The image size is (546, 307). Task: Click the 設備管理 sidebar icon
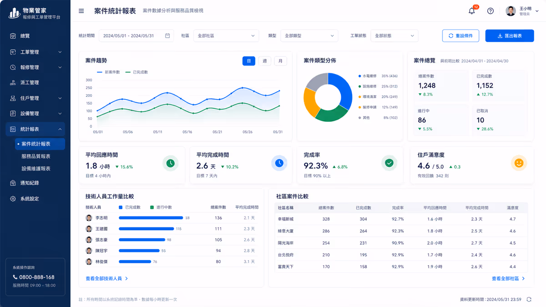tap(13, 114)
